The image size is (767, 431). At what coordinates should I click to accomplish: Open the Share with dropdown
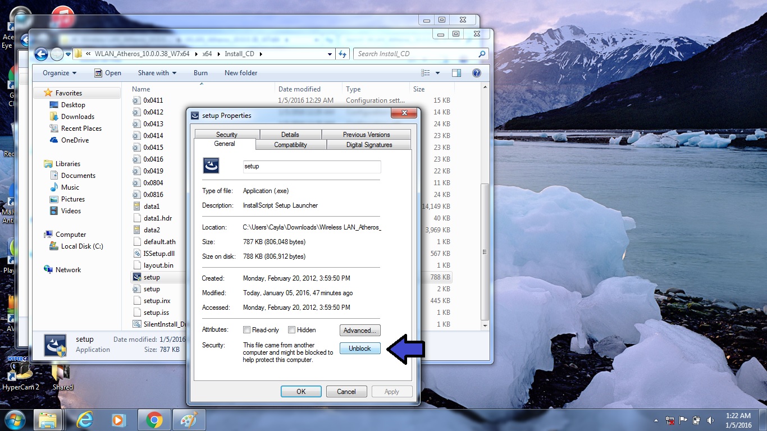[157, 73]
